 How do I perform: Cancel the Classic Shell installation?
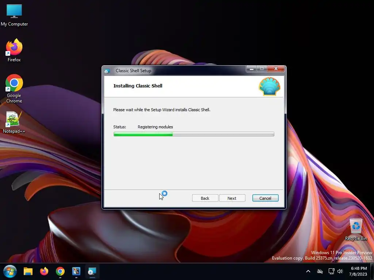pos(265,198)
